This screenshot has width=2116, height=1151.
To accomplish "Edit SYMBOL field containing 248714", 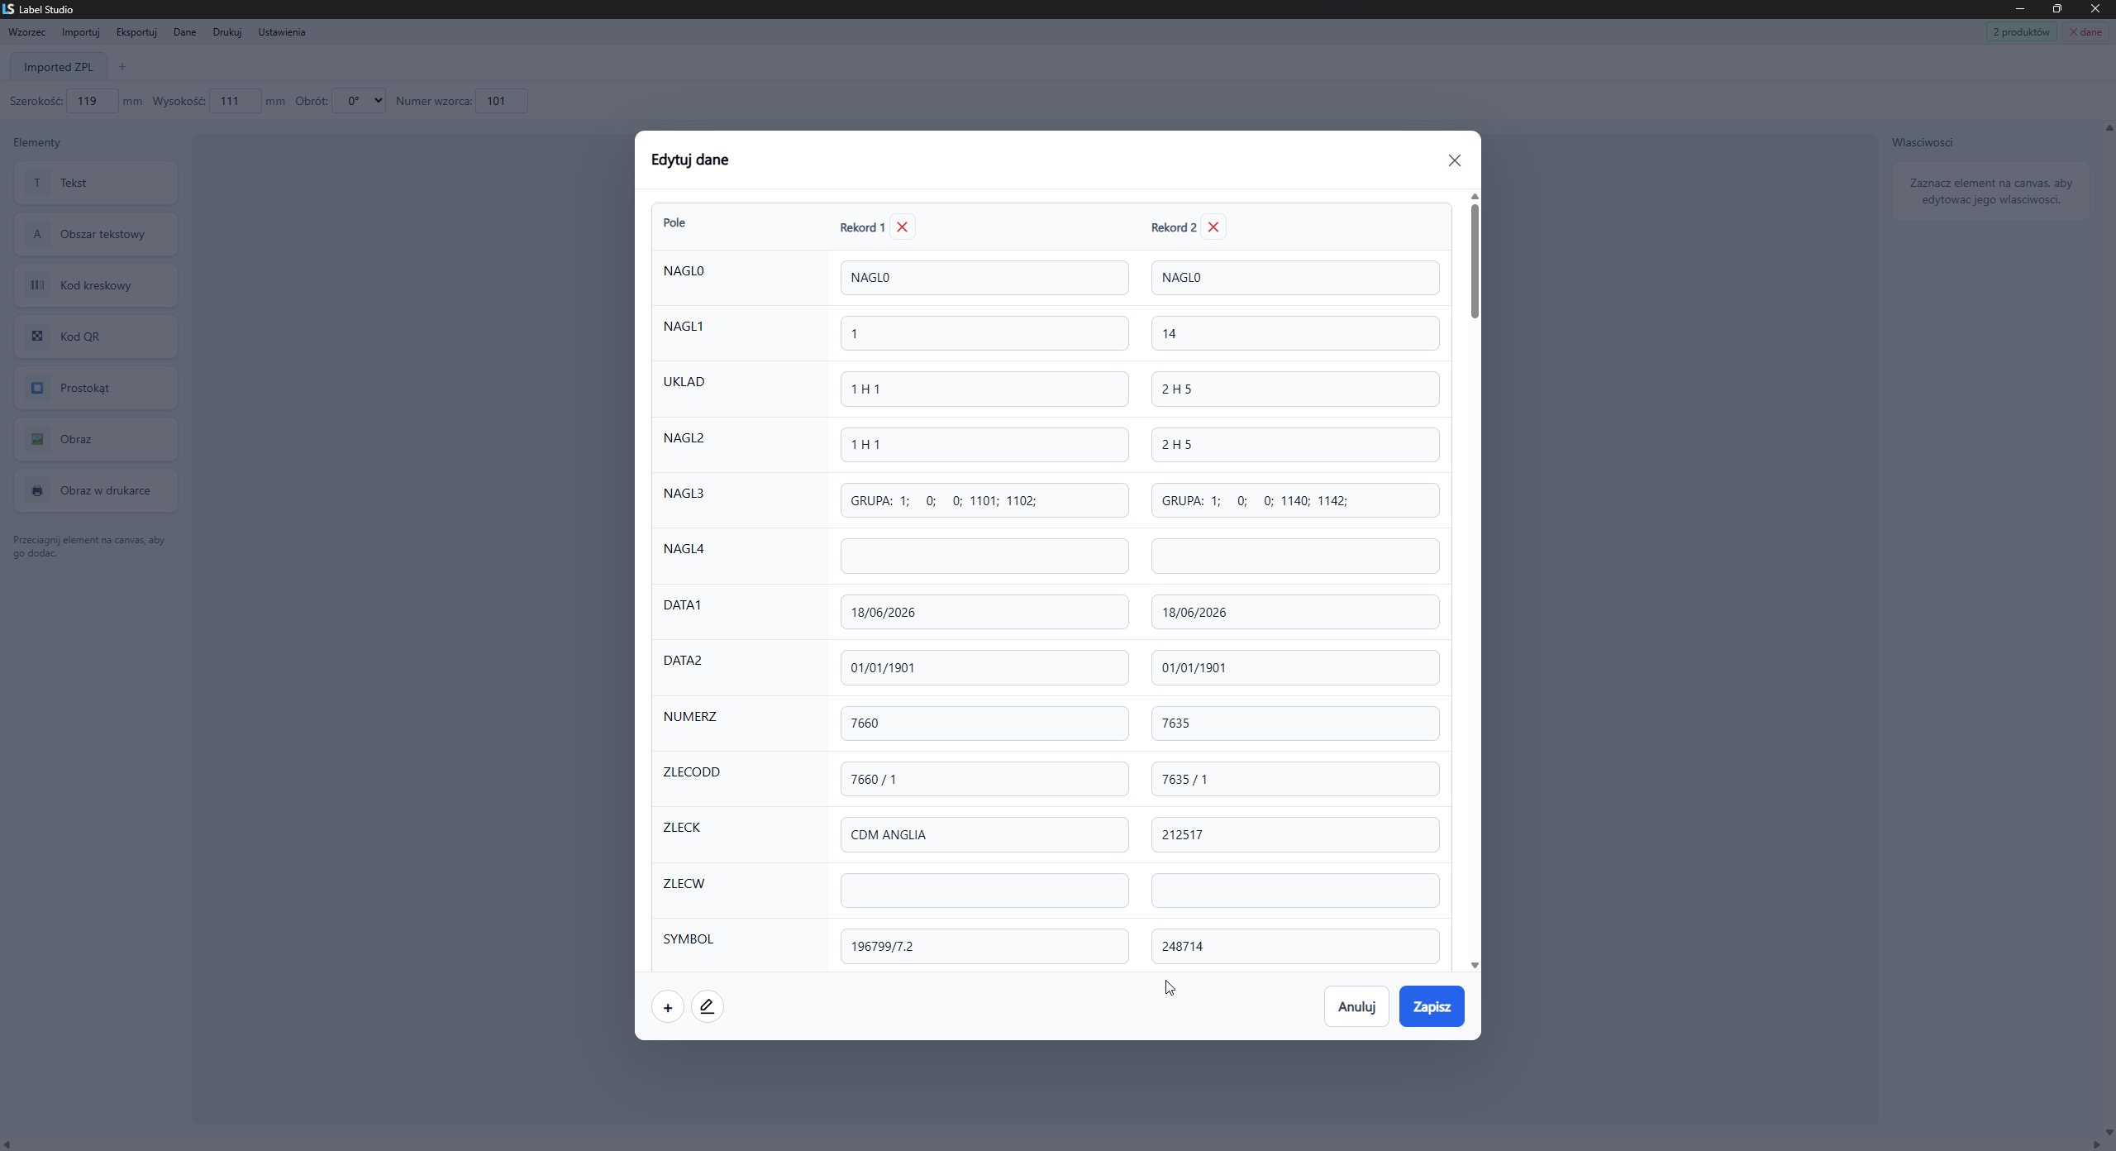I will [1294, 946].
